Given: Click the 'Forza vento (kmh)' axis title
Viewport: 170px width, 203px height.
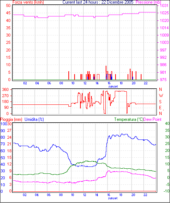Looking at the screenshot, I should (28, 2).
